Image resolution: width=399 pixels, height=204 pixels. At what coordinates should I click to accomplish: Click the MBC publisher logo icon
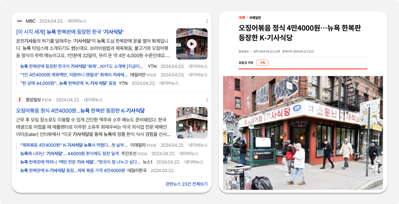click(x=20, y=21)
